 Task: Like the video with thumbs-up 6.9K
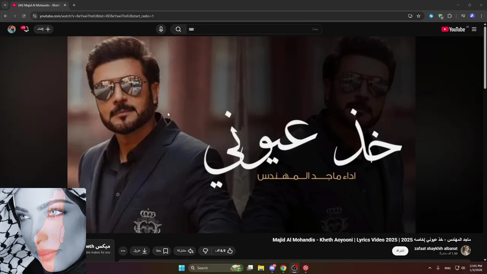(x=224, y=251)
